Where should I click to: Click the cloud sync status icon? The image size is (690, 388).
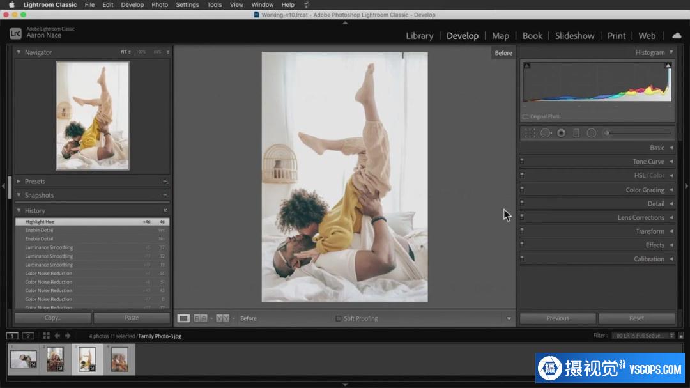pos(677,36)
